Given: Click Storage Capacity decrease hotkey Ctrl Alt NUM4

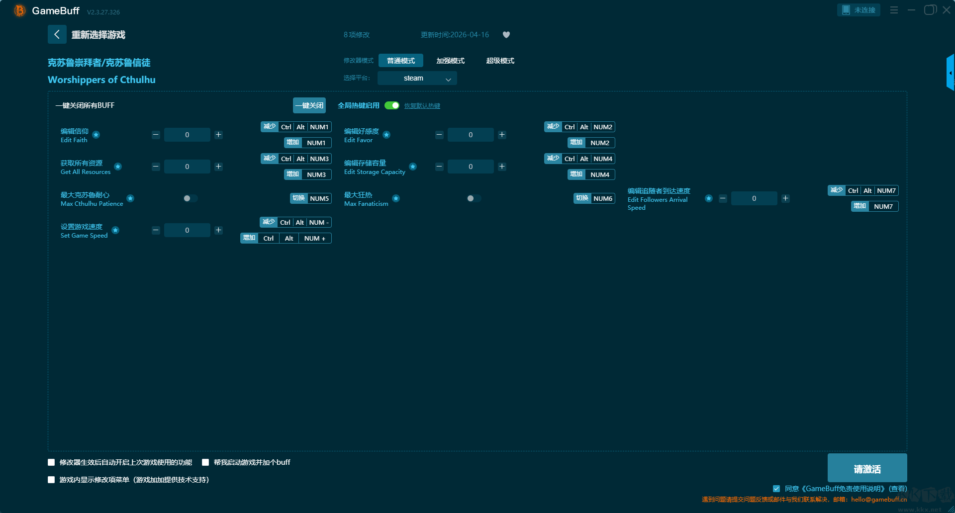Looking at the screenshot, I should tap(579, 159).
